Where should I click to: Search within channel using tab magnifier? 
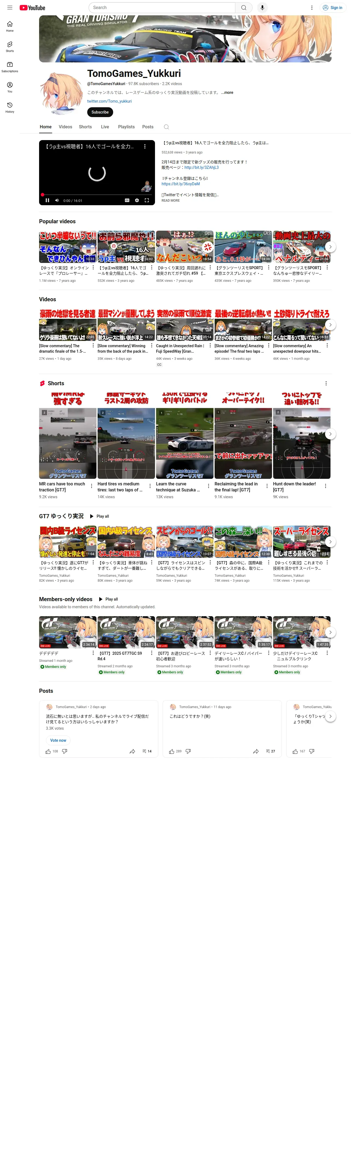click(166, 127)
